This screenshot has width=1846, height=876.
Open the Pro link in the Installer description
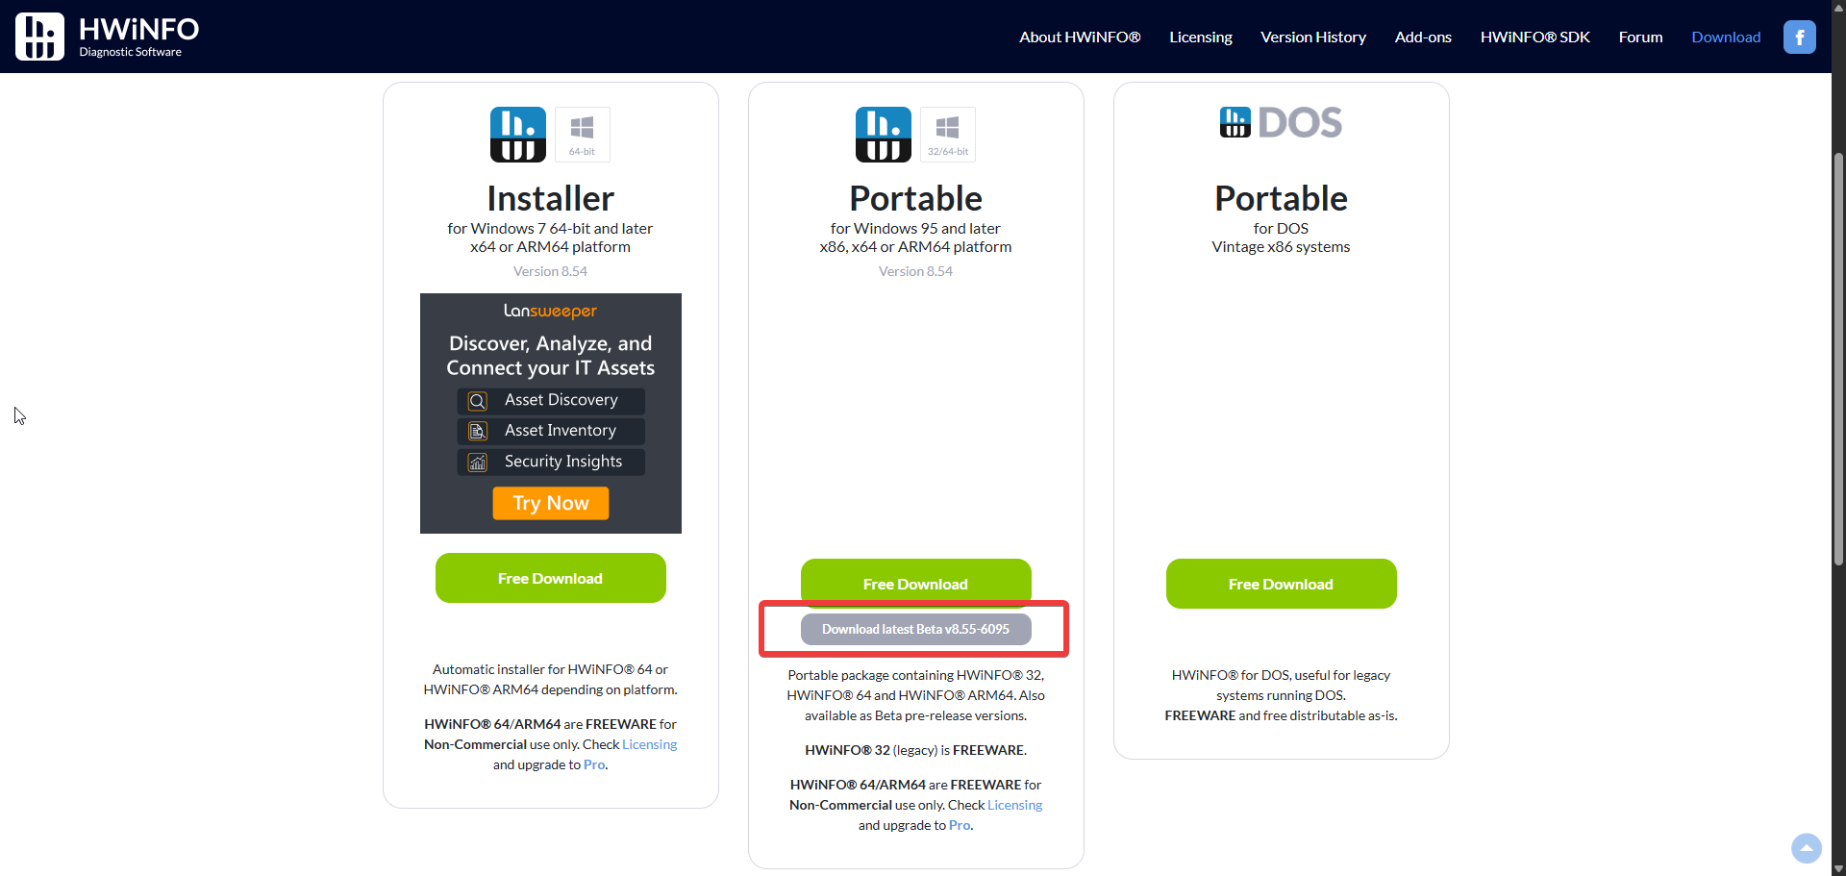[594, 764]
